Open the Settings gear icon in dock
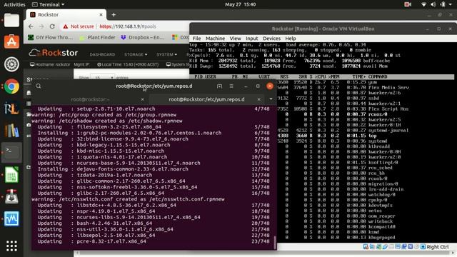The height and width of the screenshot is (257, 457). (x=11, y=64)
